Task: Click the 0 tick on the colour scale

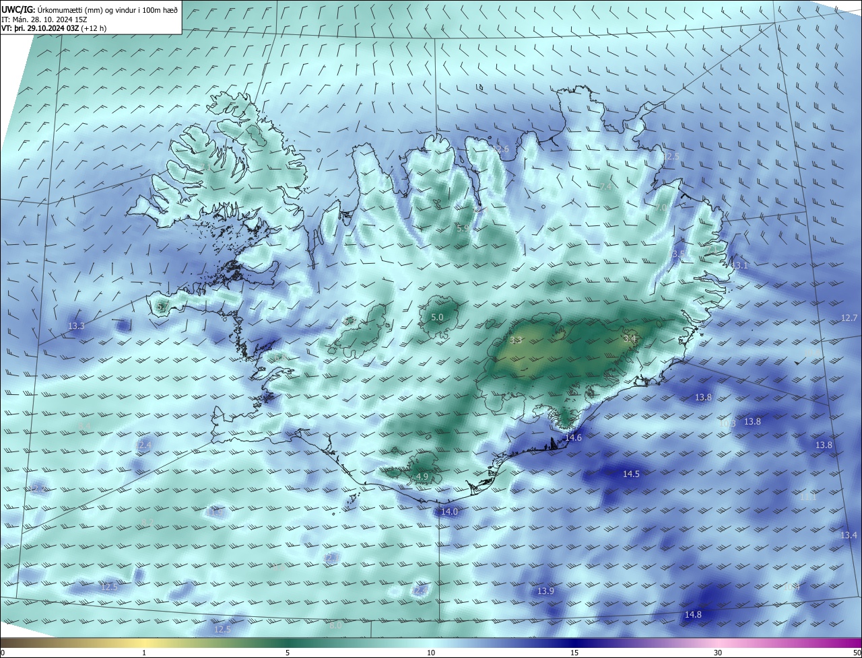Action: [3, 653]
